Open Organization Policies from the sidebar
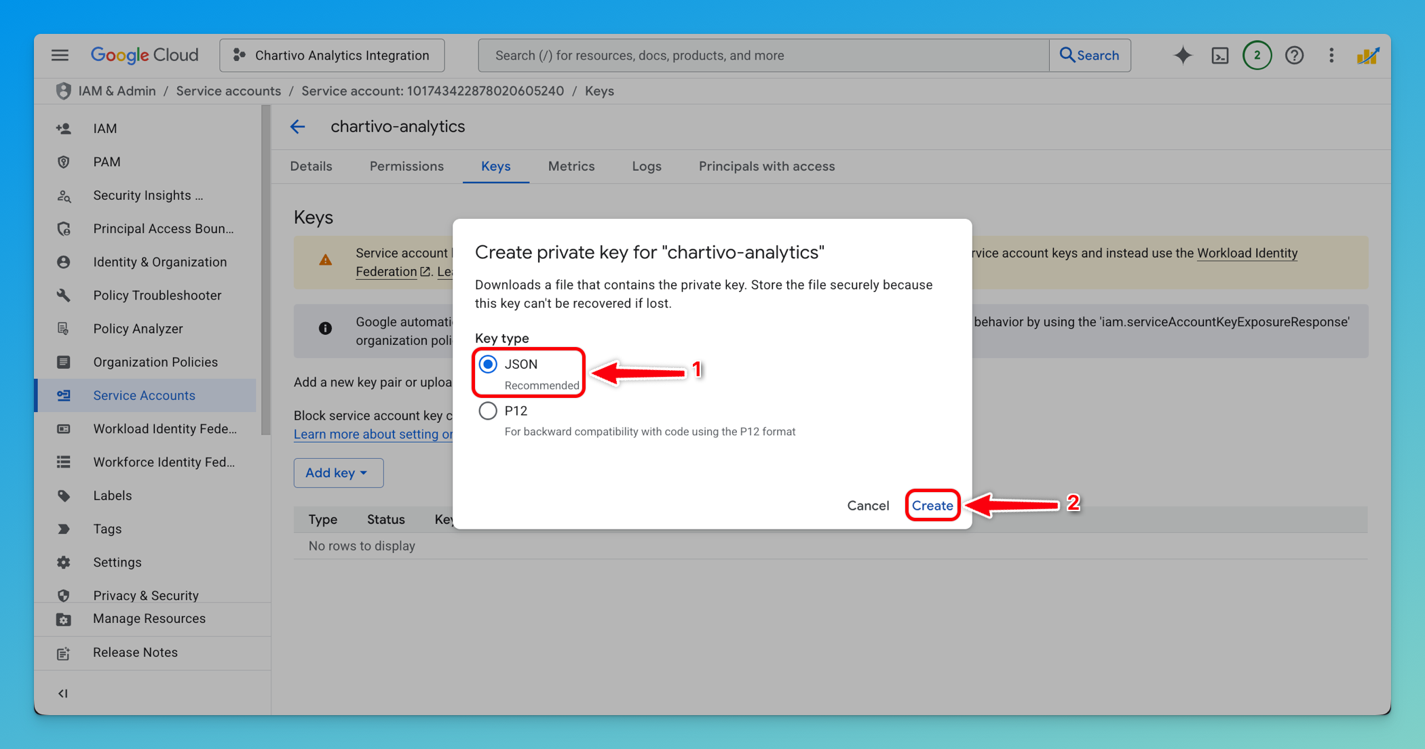This screenshot has width=1425, height=749. click(x=155, y=361)
